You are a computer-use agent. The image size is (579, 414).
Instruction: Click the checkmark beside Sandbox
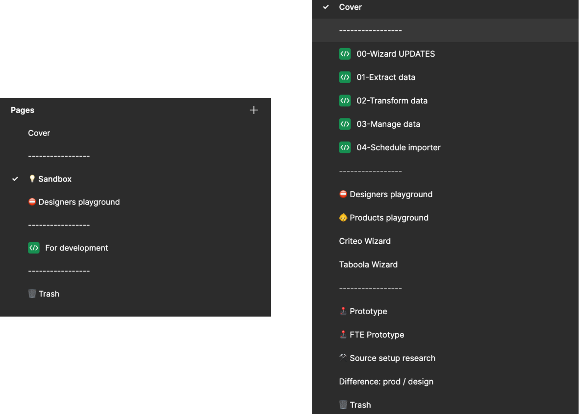point(15,179)
